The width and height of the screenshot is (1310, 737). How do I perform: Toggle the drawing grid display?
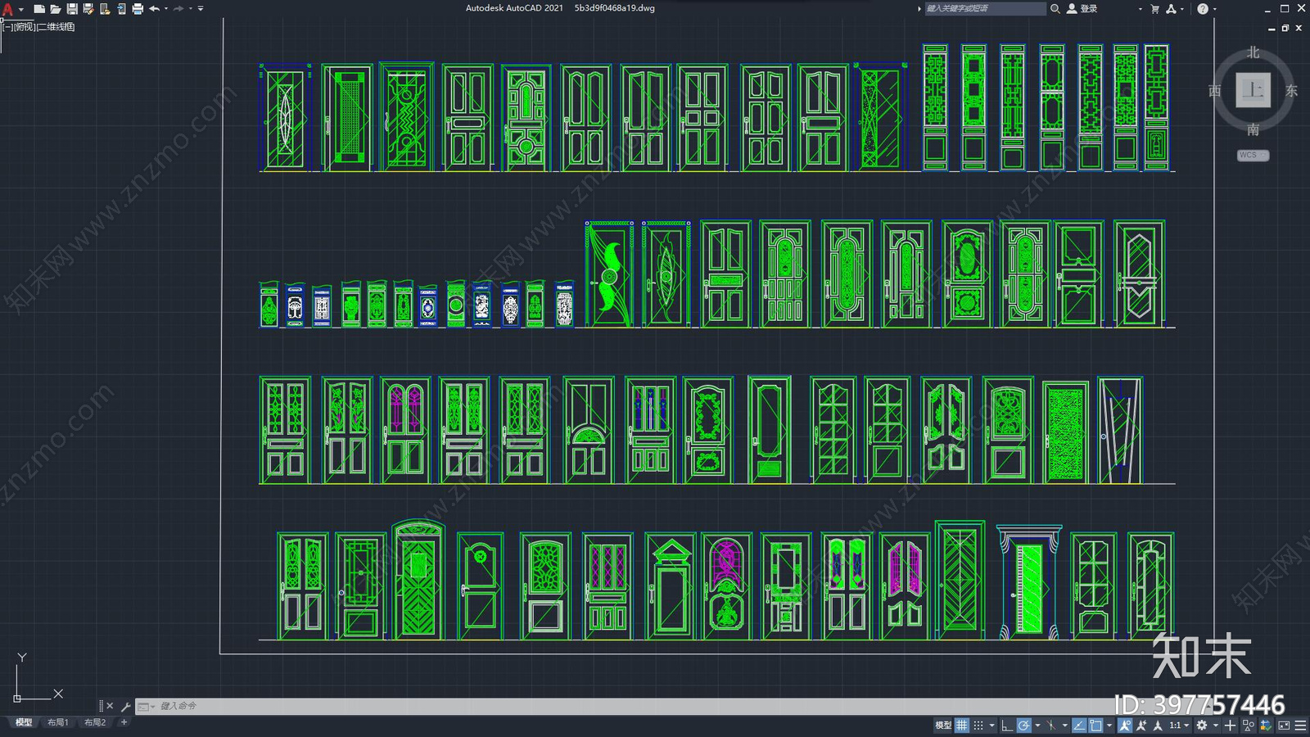point(962,726)
